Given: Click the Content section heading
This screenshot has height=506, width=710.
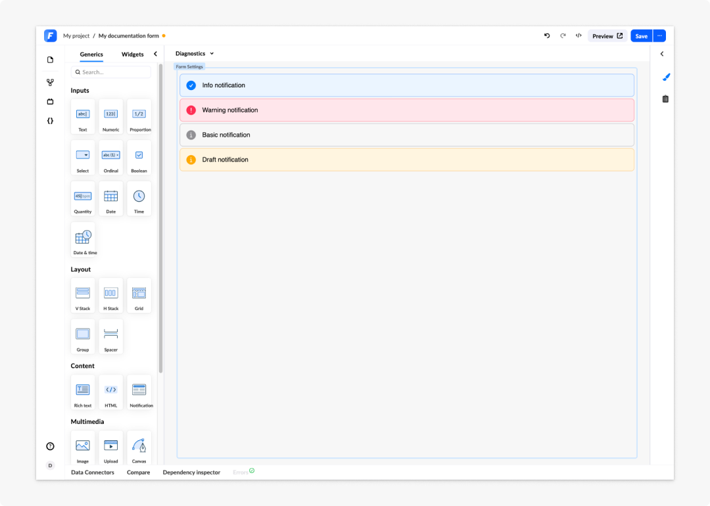Looking at the screenshot, I should 82,365.
